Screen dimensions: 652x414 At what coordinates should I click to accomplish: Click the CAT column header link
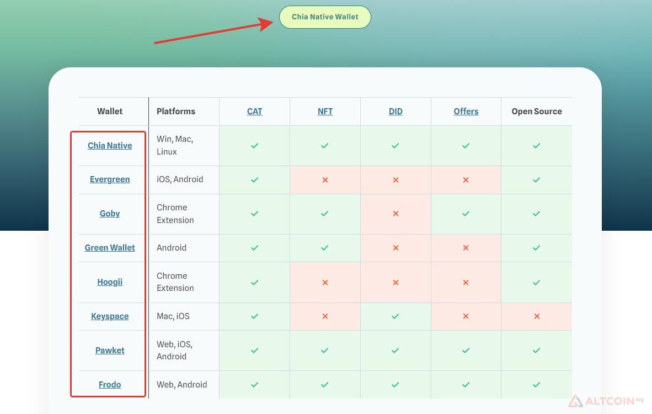click(254, 112)
